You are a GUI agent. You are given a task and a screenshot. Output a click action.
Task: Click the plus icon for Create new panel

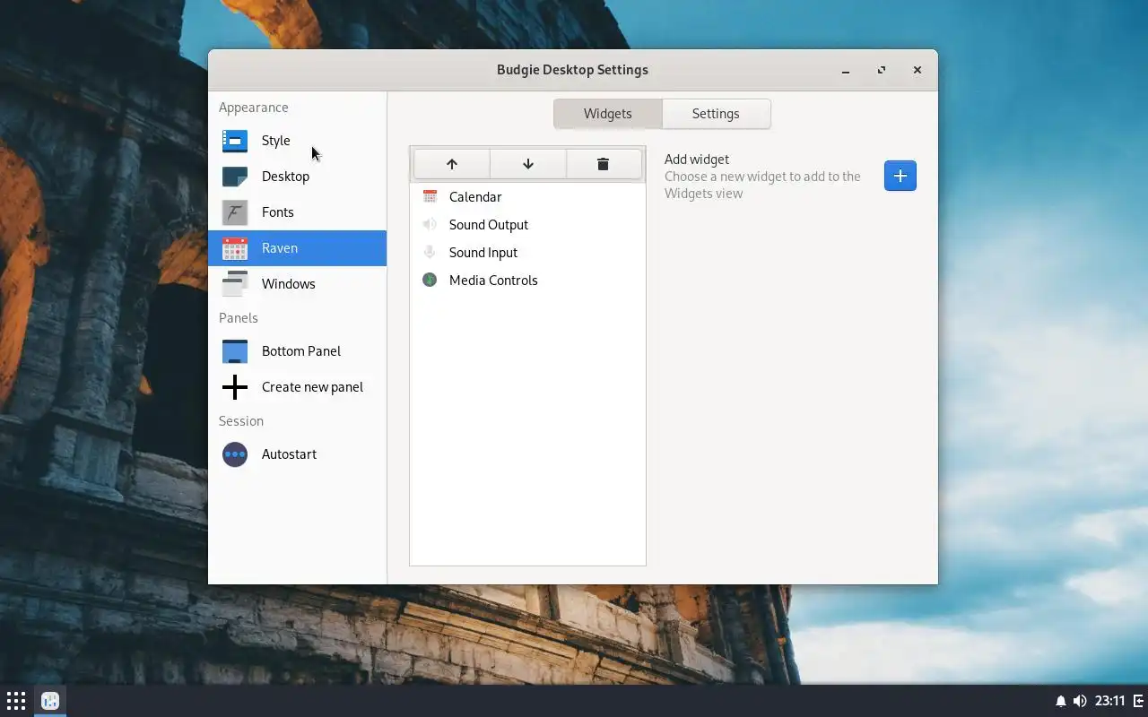coord(235,387)
